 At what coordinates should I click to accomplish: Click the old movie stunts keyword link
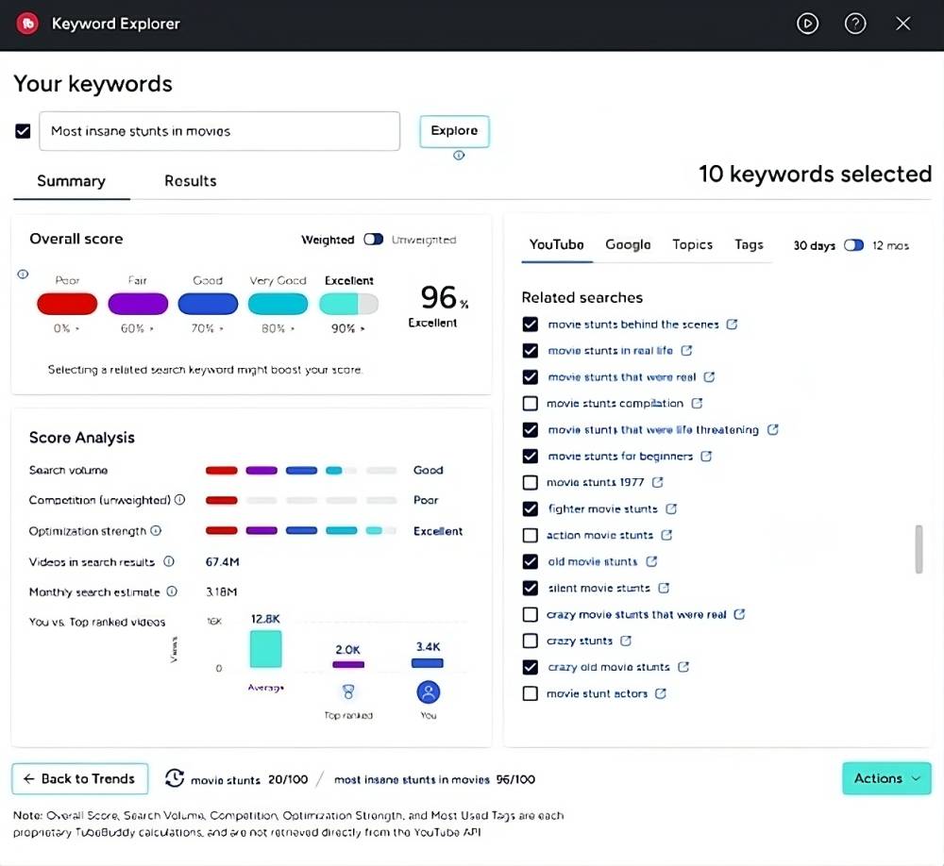tap(593, 561)
